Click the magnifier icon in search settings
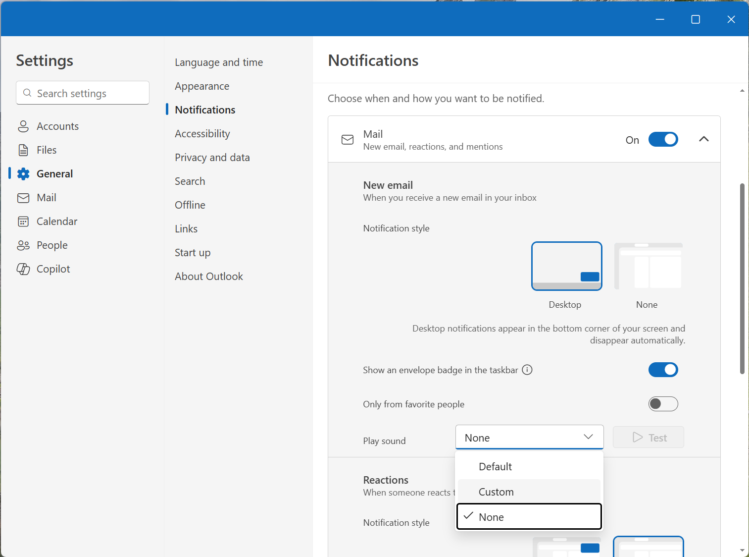749x557 pixels. click(27, 93)
